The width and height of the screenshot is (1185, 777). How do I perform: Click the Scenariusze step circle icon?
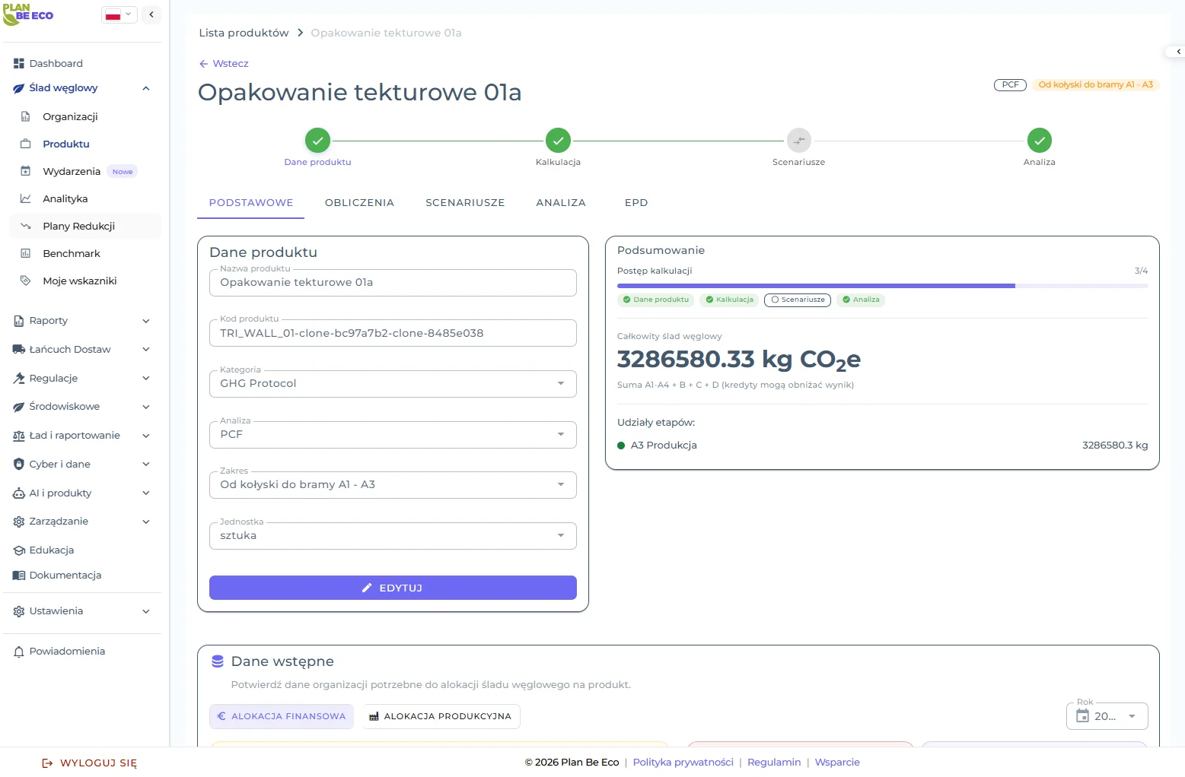tap(798, 141)
